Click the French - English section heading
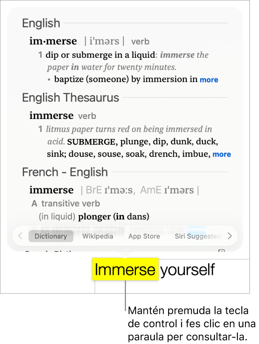 [x=65, y=172]
